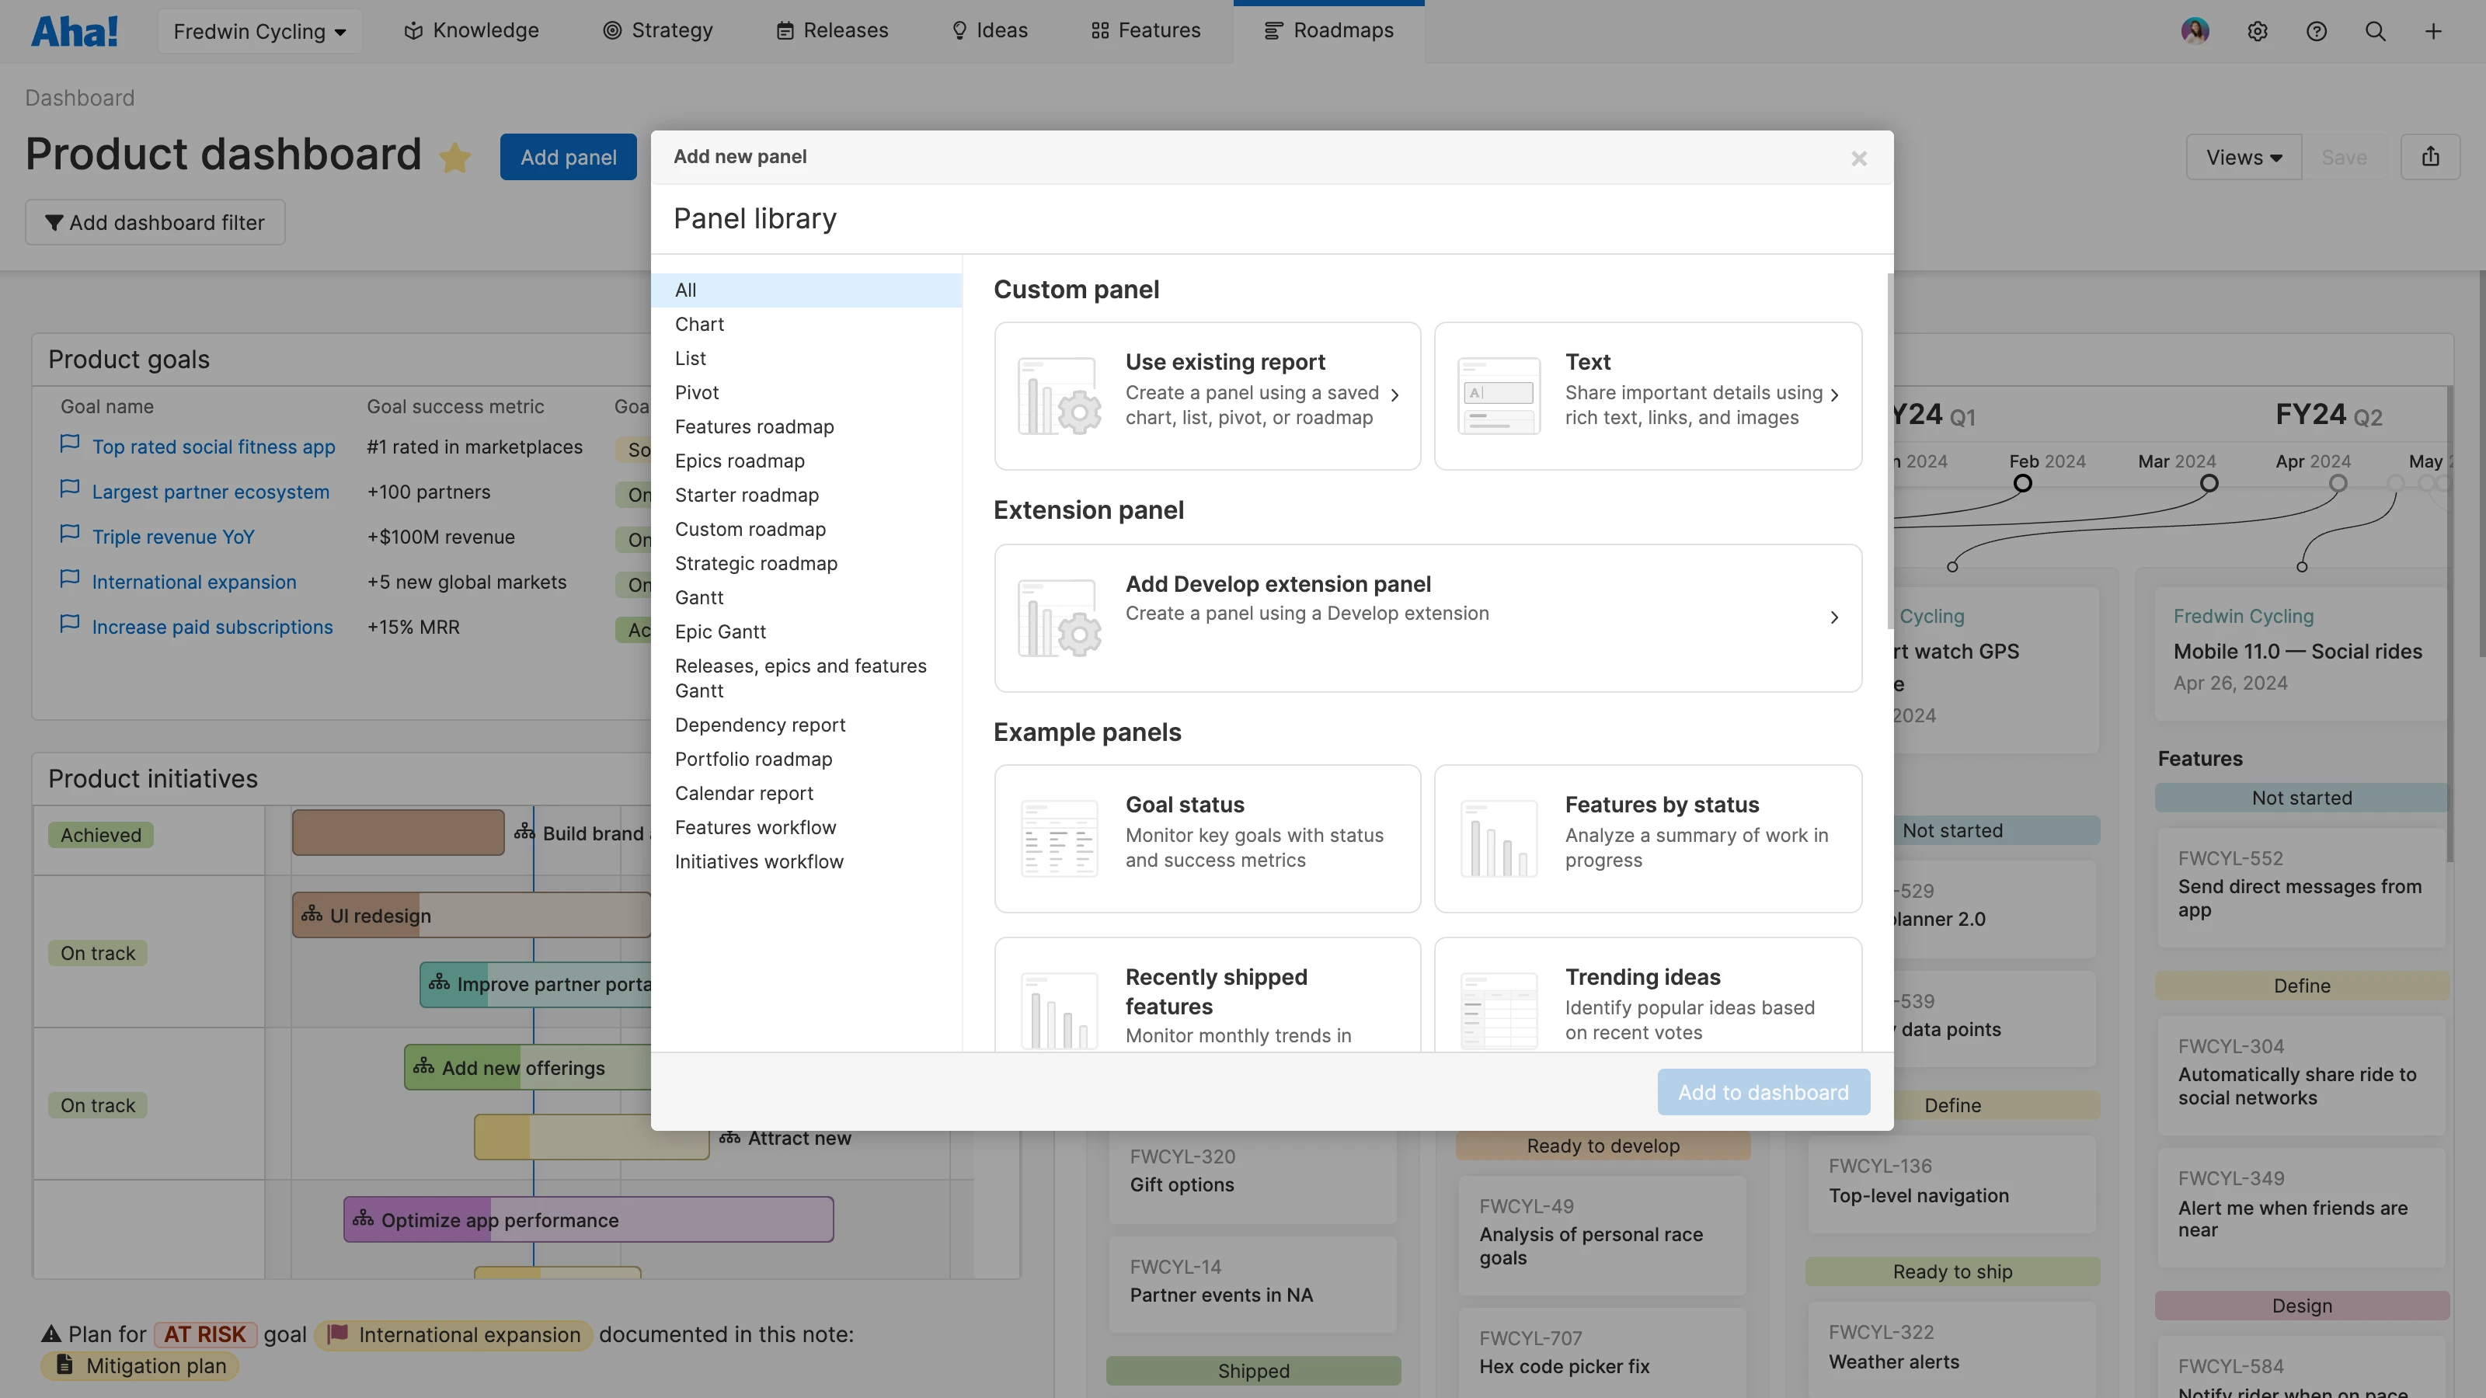The height and width of the screenshot is (1398, 2486).
Task: Click the Aha! logo
Action: pos(75,31)
